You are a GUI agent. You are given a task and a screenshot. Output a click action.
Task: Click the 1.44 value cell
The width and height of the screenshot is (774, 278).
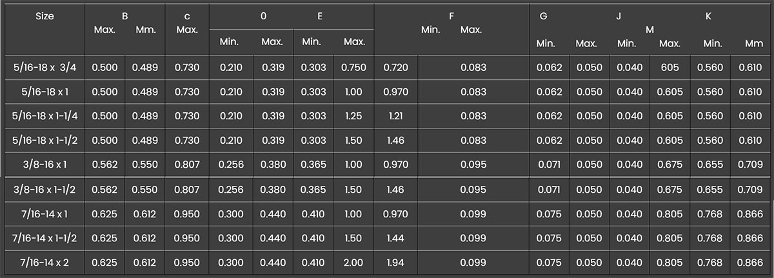(x=395, y=238)
